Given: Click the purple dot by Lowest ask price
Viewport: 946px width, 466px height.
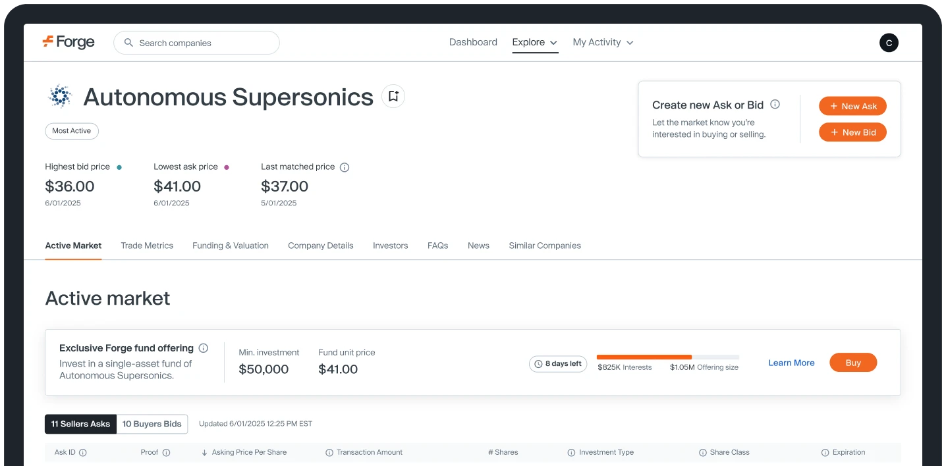Looking at the screenshot, I should coord(227,167).
